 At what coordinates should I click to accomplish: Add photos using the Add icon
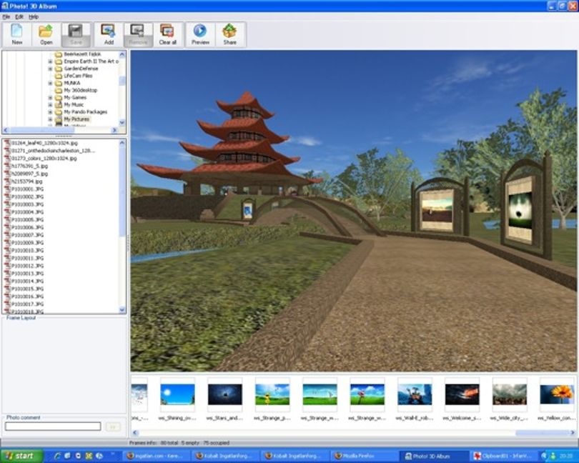tap(109, 35)
